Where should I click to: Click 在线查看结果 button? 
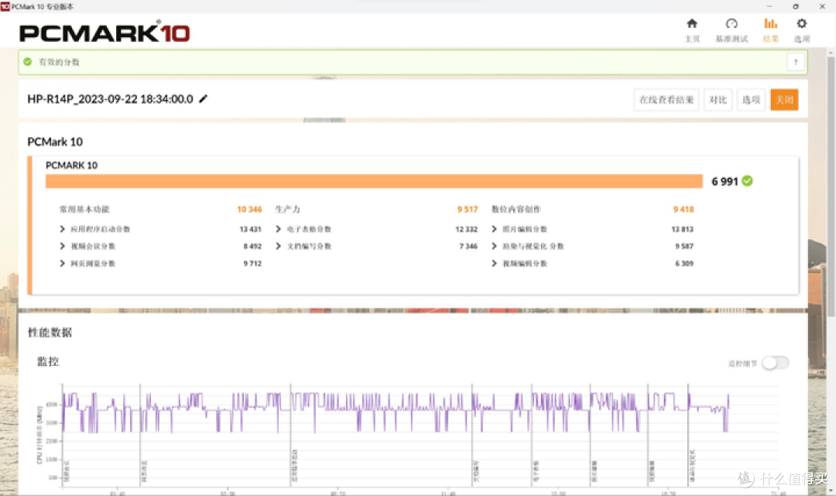point(666,100)
